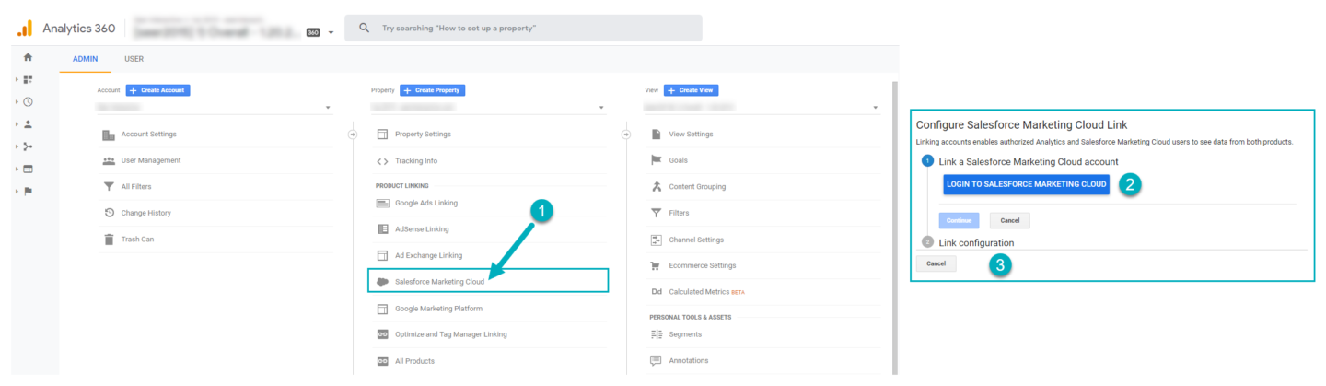
Task: Open the Realtime clock icon in sidebar
Action: click(x=28, y=102)
